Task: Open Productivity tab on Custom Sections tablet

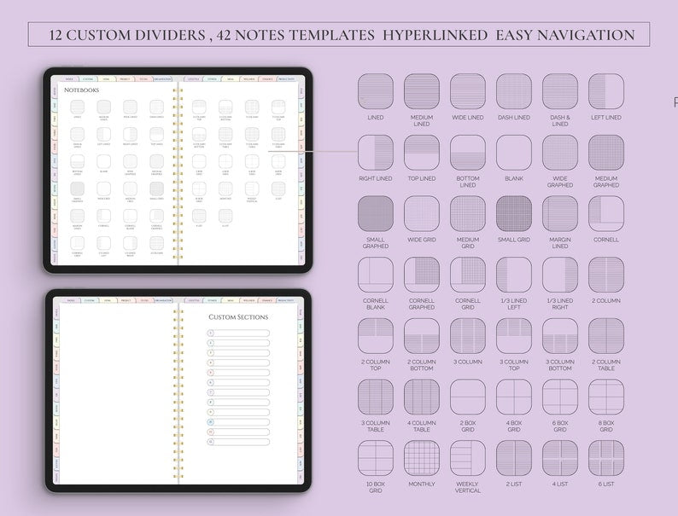Action: [x=285, y=300]
